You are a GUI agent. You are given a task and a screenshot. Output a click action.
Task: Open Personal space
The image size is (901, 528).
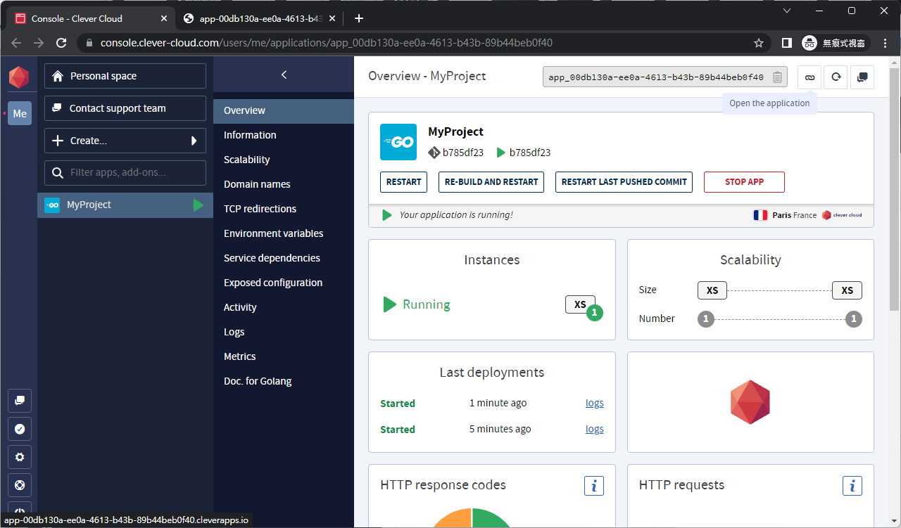(125, 76)
